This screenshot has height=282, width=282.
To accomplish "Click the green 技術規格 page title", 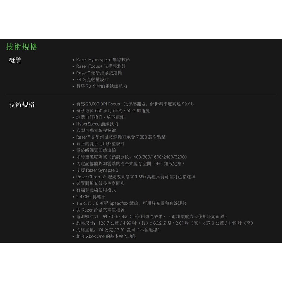I will click(x=22, y=47).
